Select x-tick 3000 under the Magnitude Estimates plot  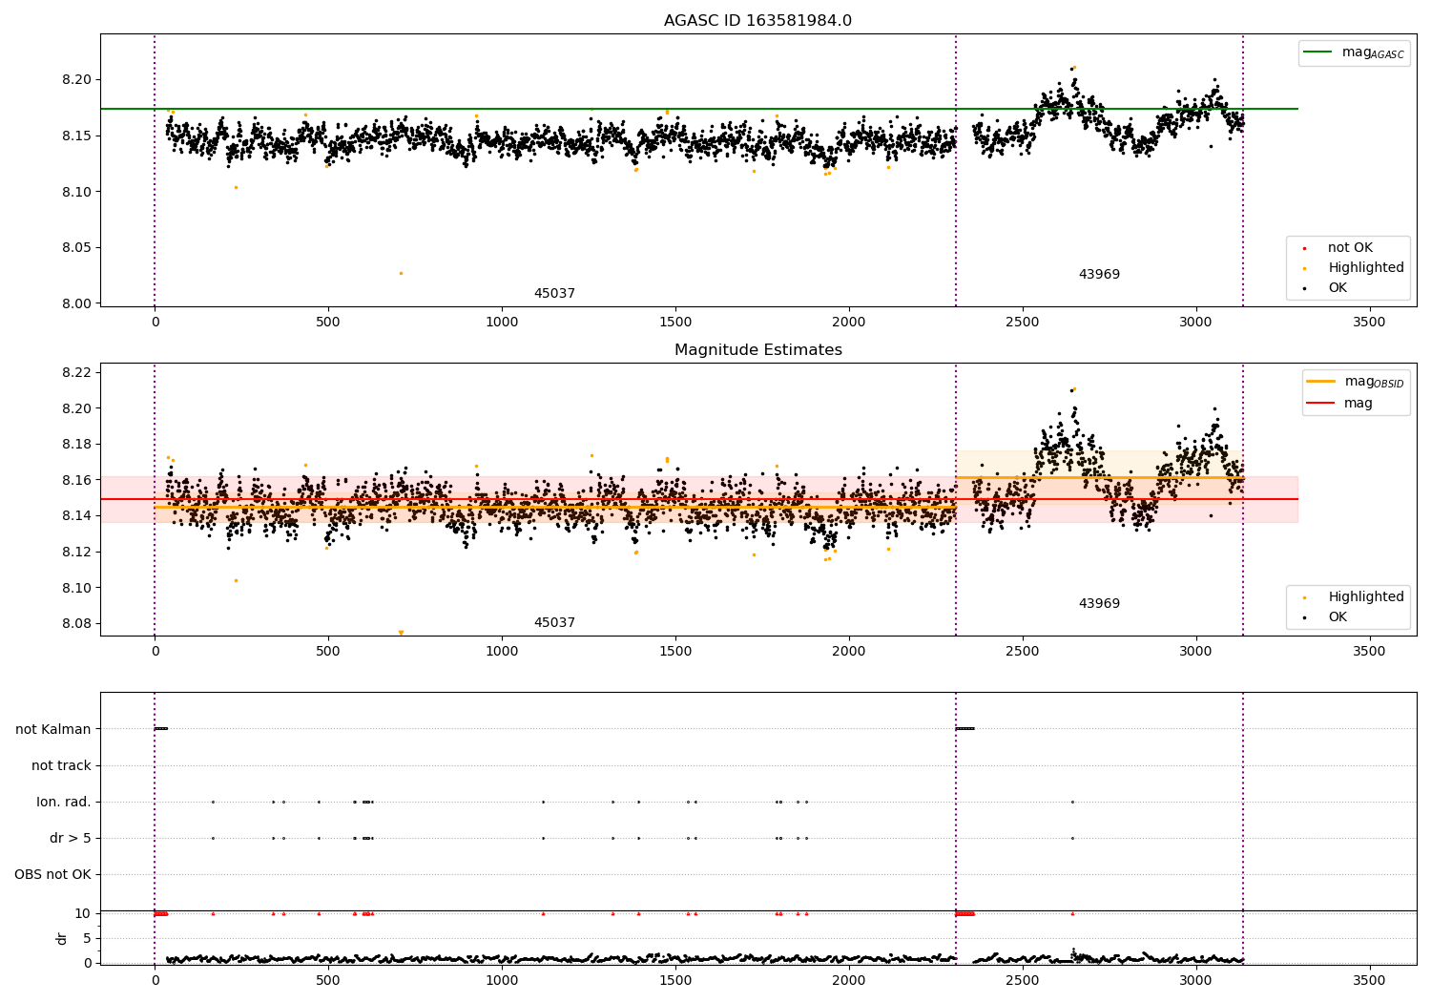tap(1196, 652)
